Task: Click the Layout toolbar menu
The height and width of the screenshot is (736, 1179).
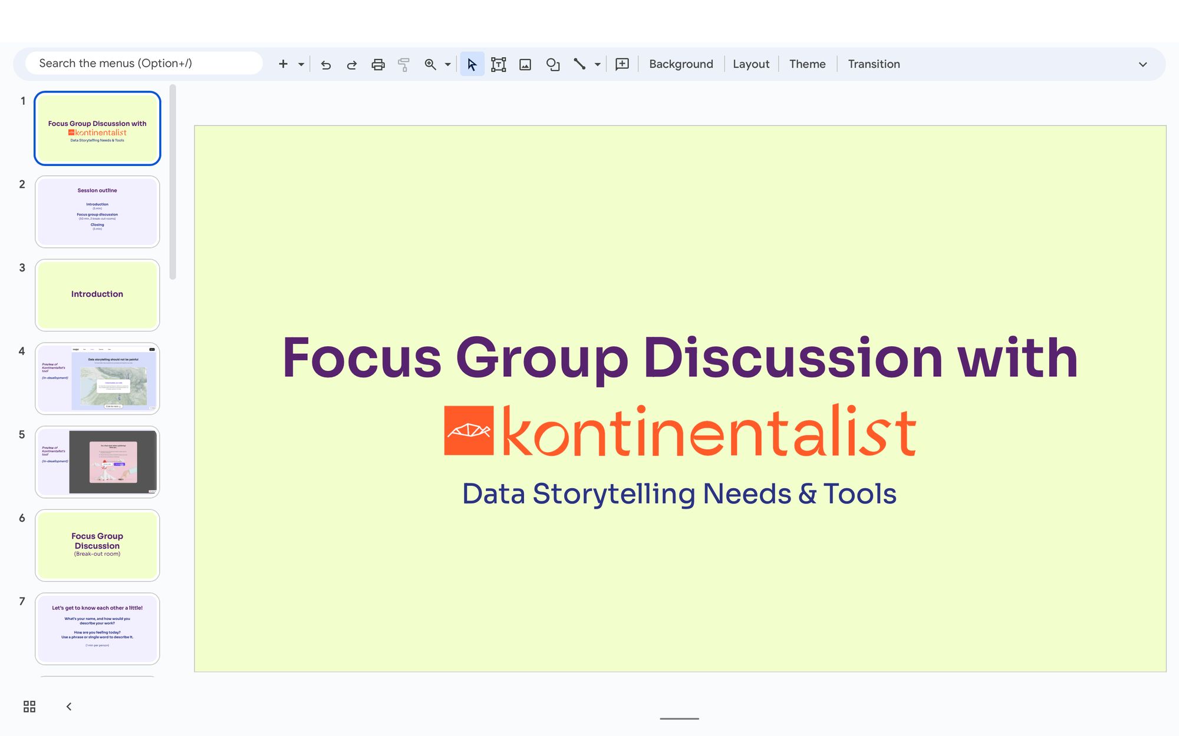Action: pyautogui.click(x=751, y=64)
